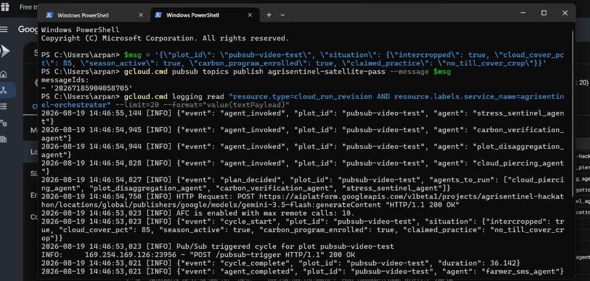The height and width of the screenshot is (281, 590).
Task: Minimize the PowerShell terminal window
Action: coord(523,13)
